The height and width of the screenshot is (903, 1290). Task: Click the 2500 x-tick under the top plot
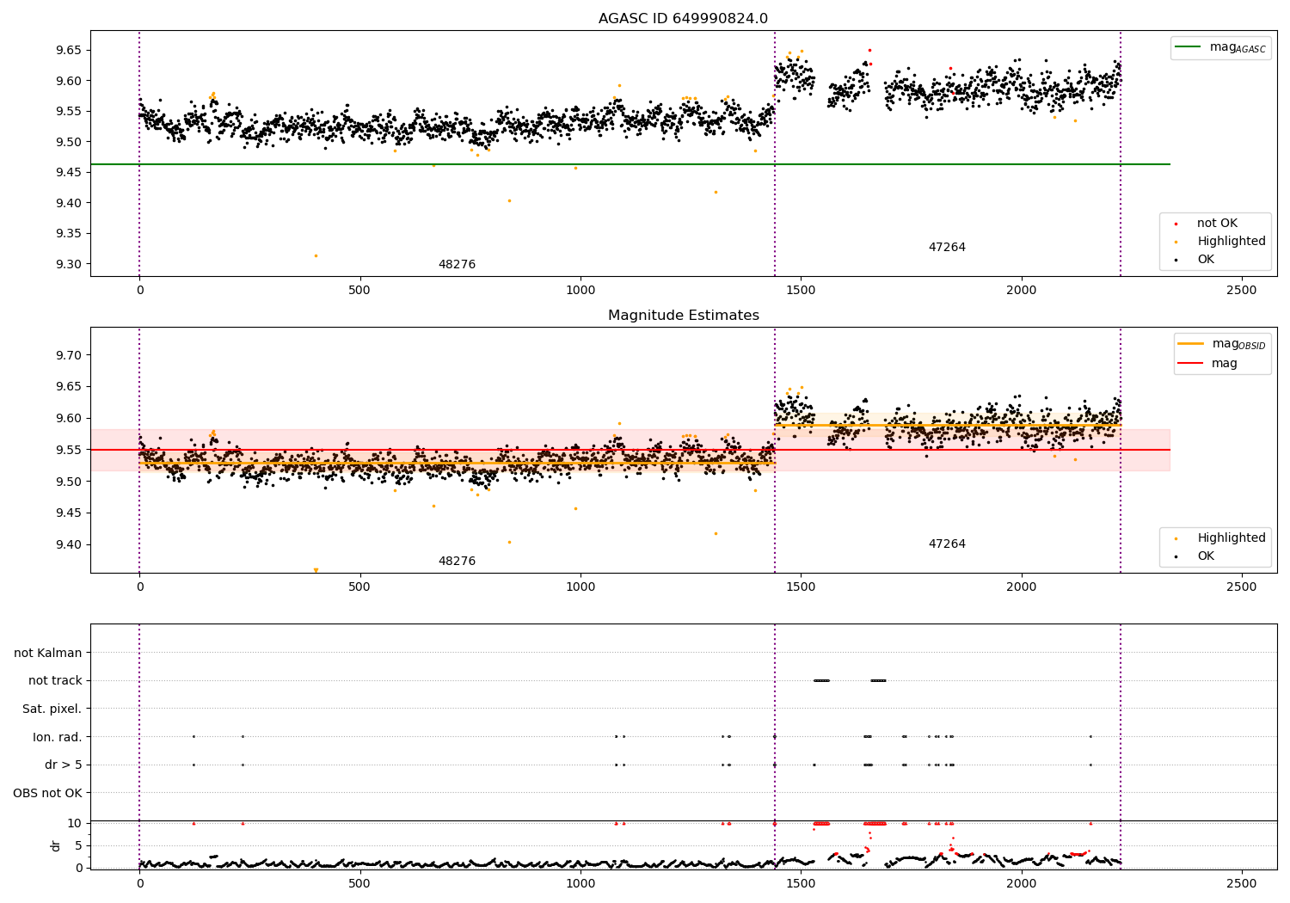[x=1242, y=291]
